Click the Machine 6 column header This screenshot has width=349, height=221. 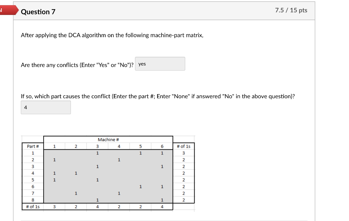coord(162,146)
